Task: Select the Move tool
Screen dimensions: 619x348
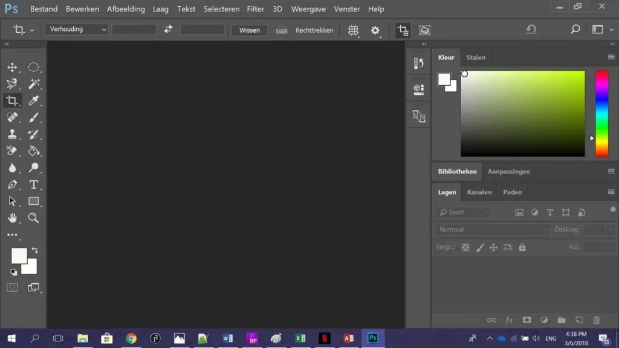Action: click(x=12, y=68)
